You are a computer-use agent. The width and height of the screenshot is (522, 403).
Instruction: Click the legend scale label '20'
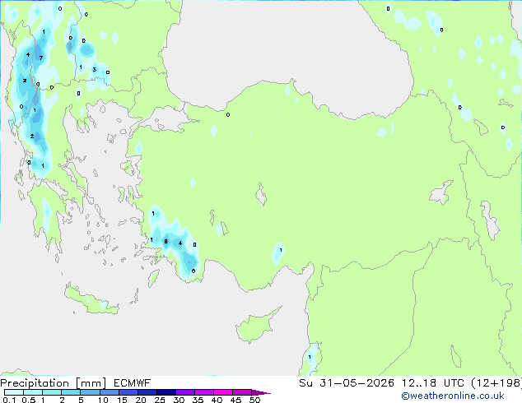pyautogui.click(x=141, y=400)
